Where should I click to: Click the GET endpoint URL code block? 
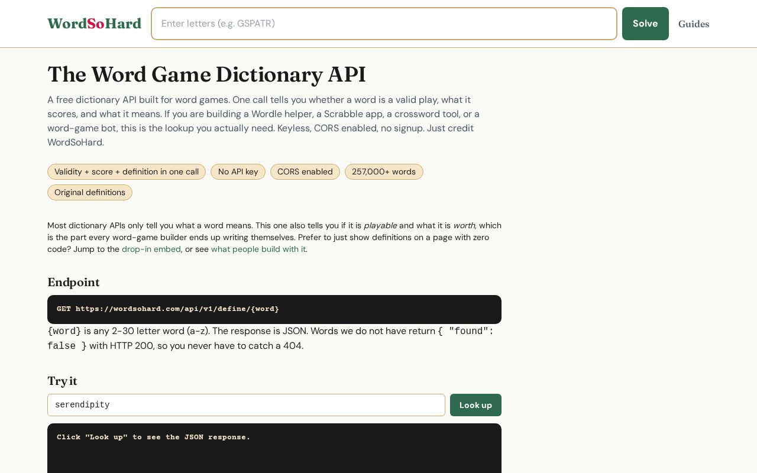click(274, 309)
